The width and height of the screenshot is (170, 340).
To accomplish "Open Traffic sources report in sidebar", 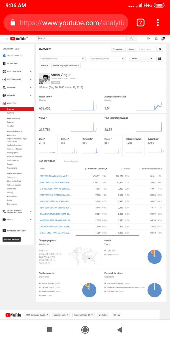I will [x=13, y=160].
